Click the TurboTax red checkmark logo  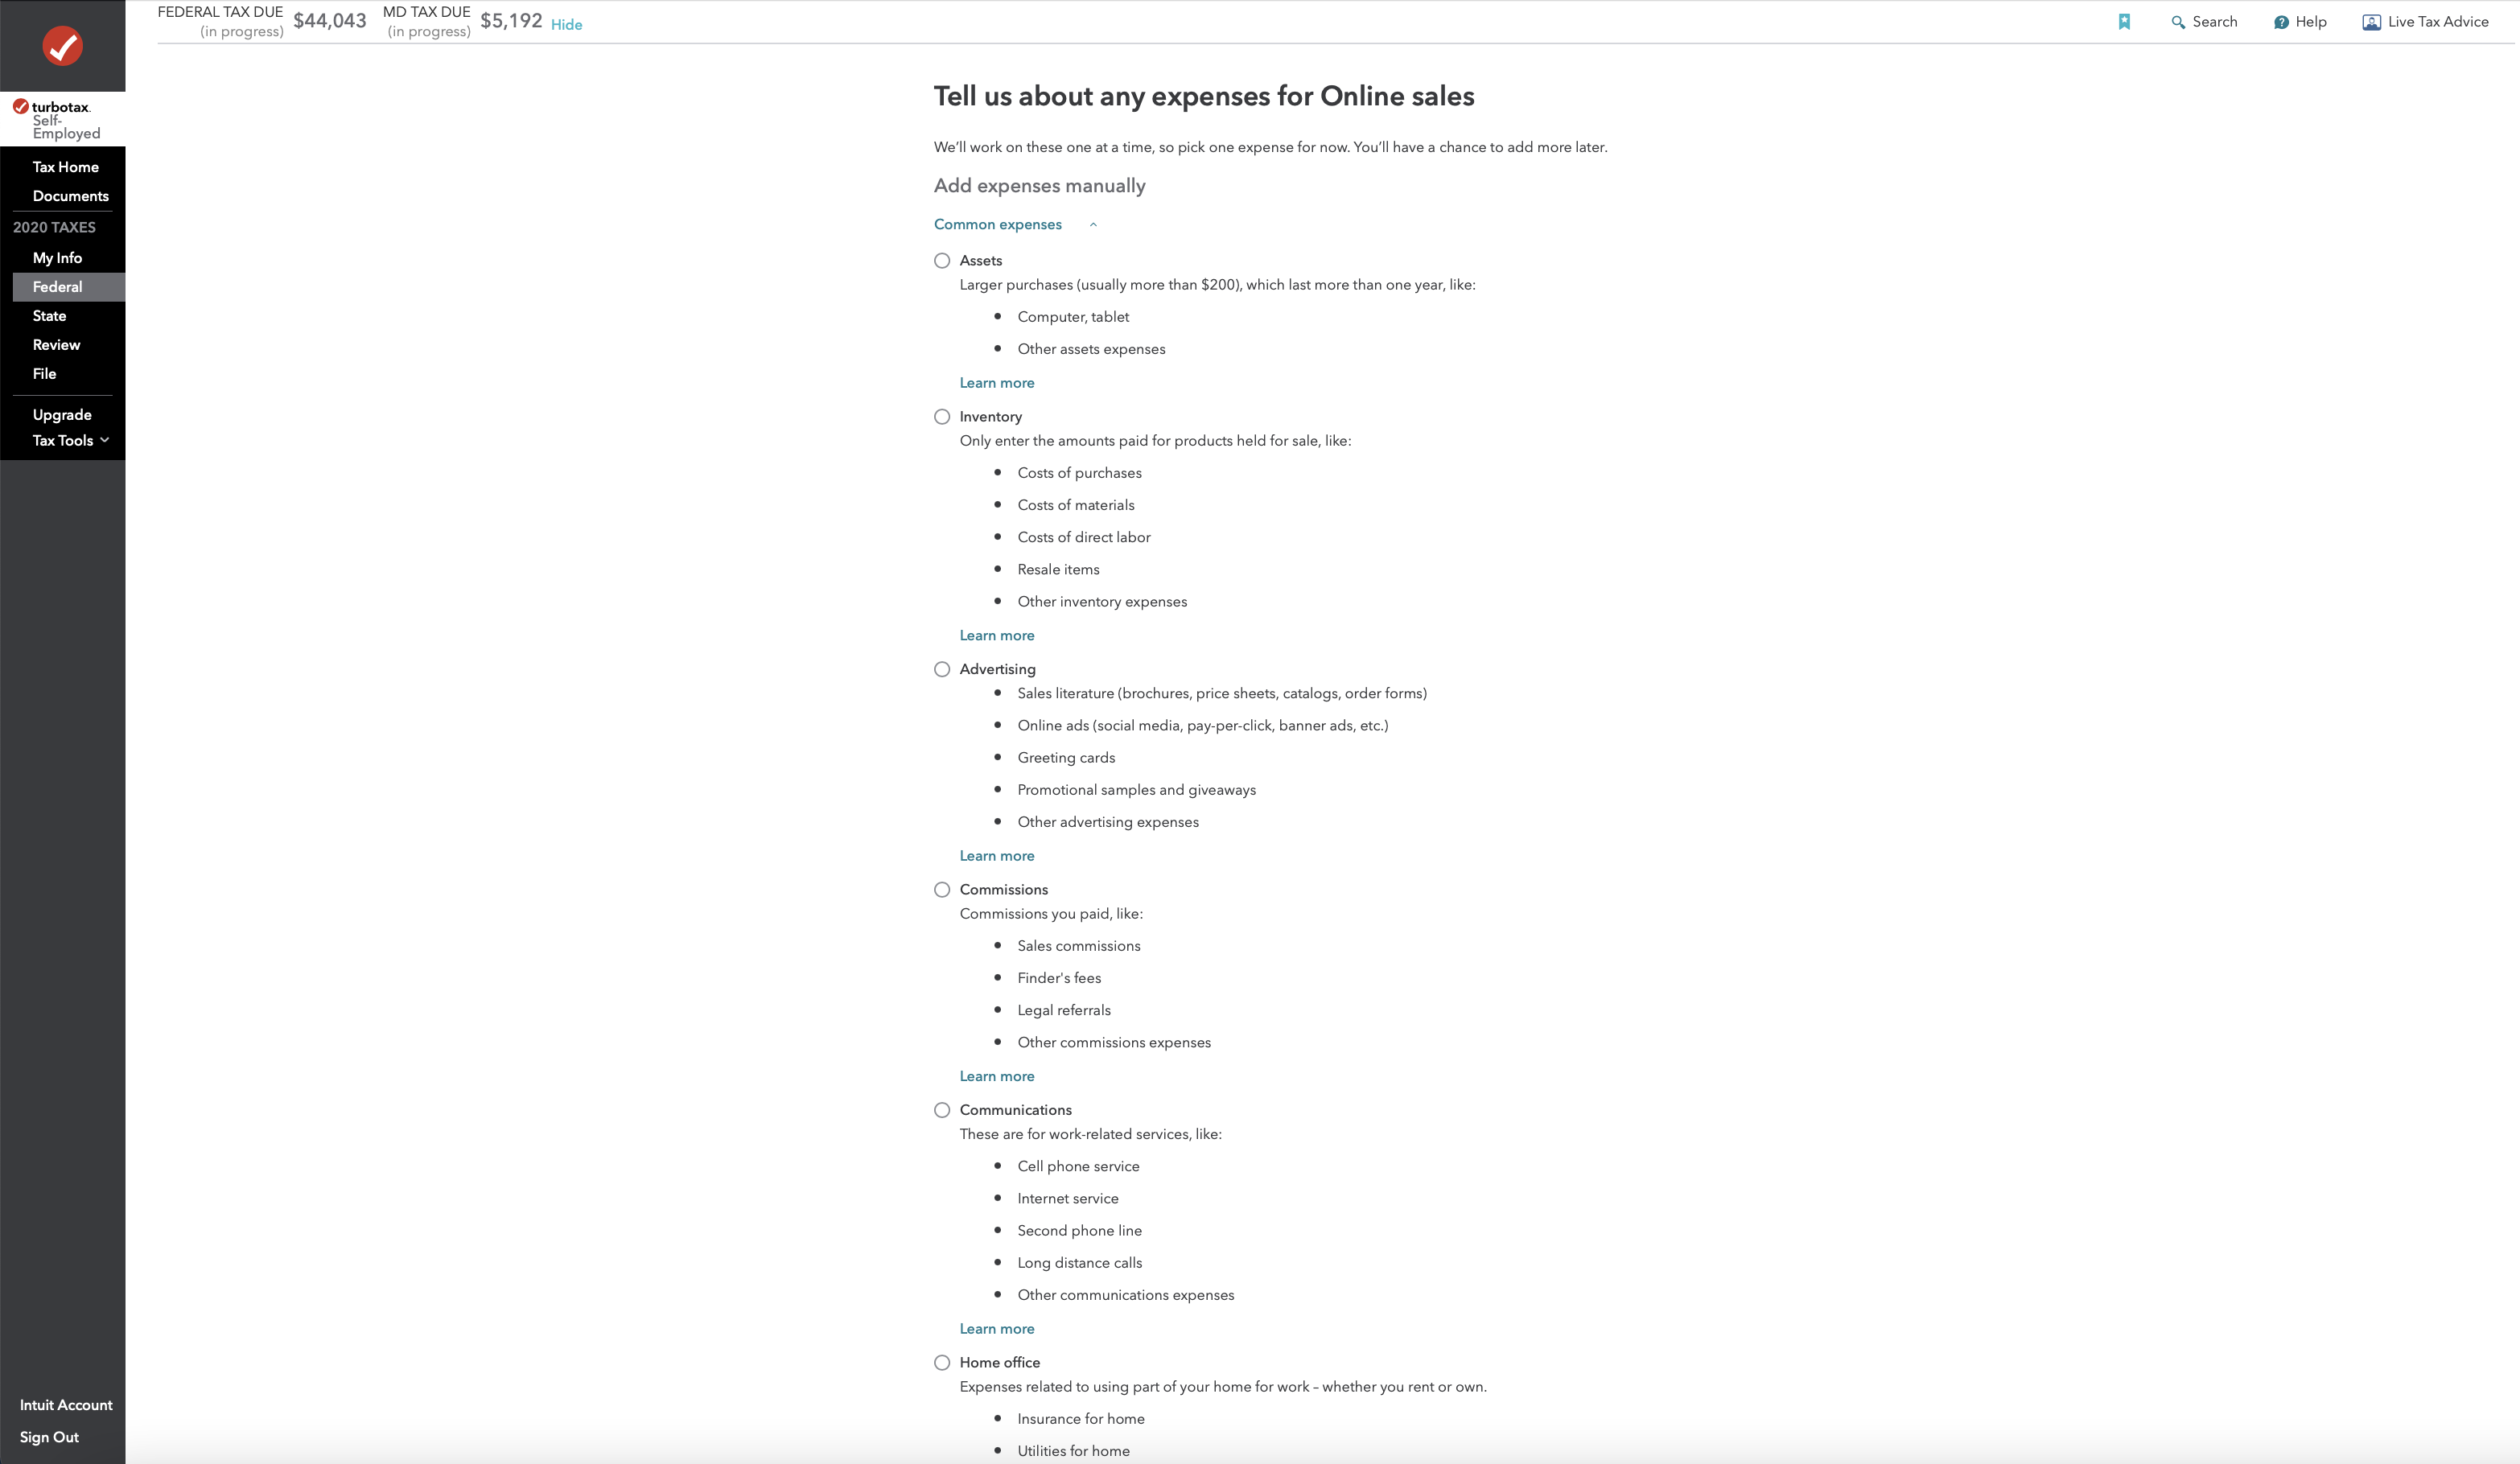[62, 46]
